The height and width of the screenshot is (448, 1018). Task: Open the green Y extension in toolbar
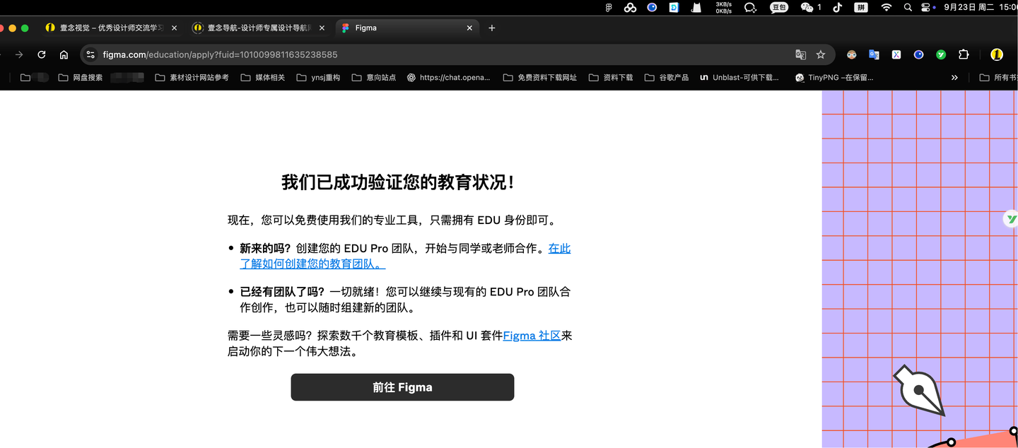click(941, 54)
